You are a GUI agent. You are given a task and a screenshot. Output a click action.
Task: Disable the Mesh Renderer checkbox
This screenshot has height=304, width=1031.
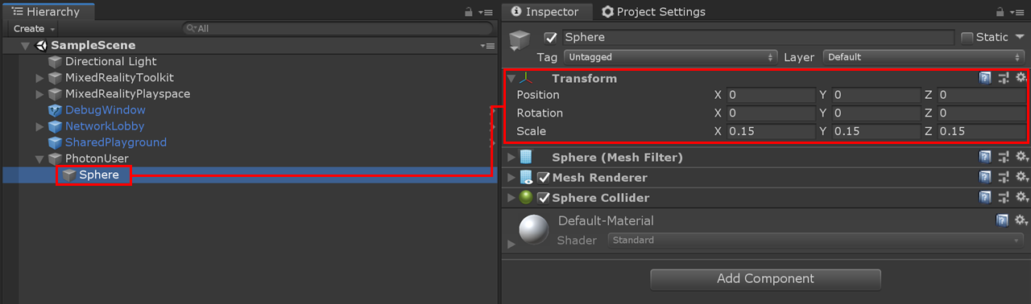tap(544, 178)
